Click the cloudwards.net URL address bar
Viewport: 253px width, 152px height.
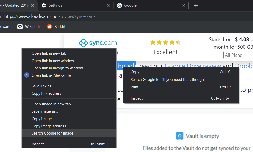(101, 16)
